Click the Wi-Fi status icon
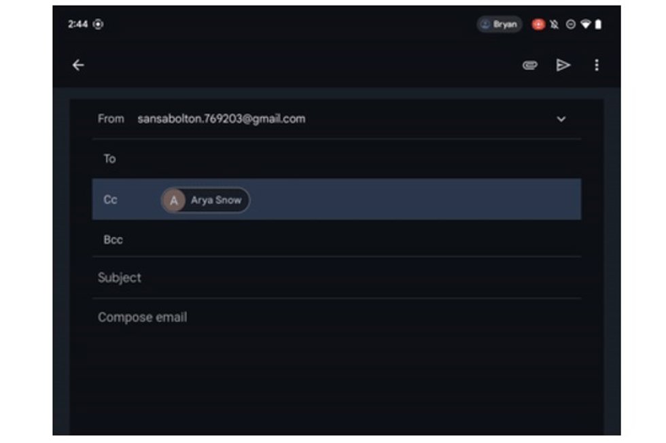 585,24
